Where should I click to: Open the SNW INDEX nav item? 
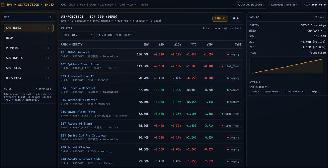tap(28, 28)
